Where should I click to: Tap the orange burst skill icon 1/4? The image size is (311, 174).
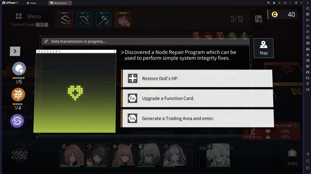pyautogui.click(x=18, y=95)
